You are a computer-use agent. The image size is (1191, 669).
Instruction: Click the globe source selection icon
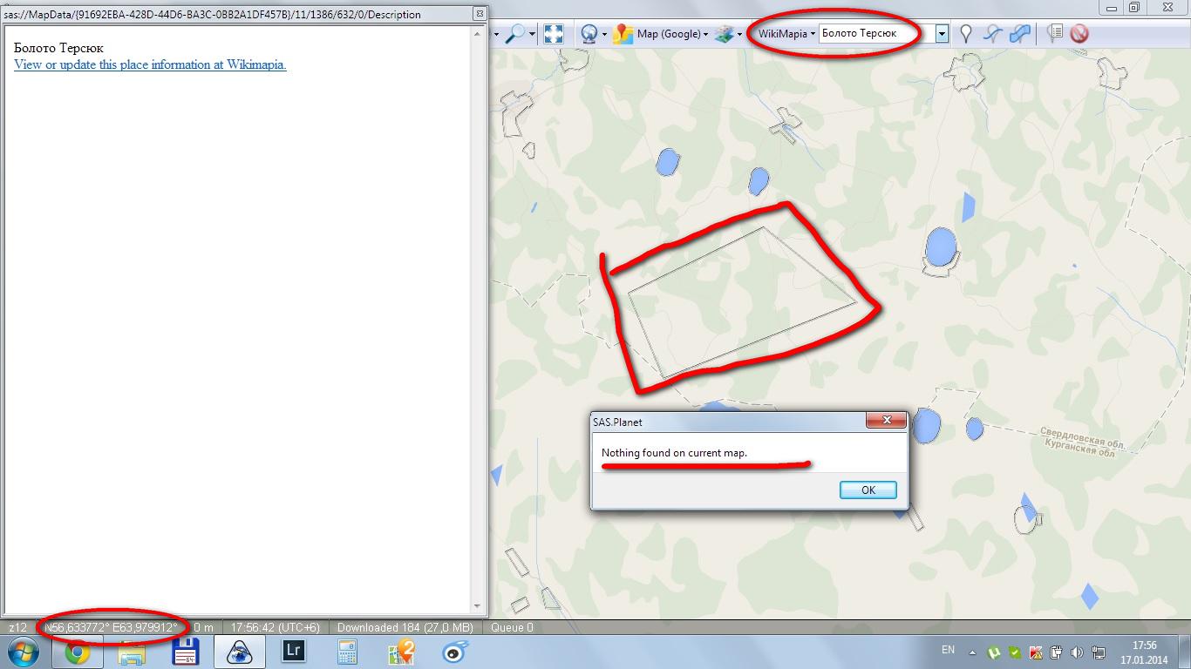(x=590, y=34)
